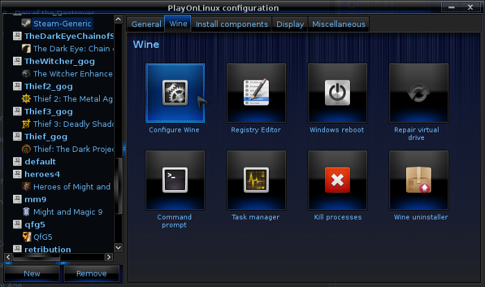485x287 pixels.
Task: Click the horizontal scrollbar thumb of drive list
Action: tap(37, 257)
